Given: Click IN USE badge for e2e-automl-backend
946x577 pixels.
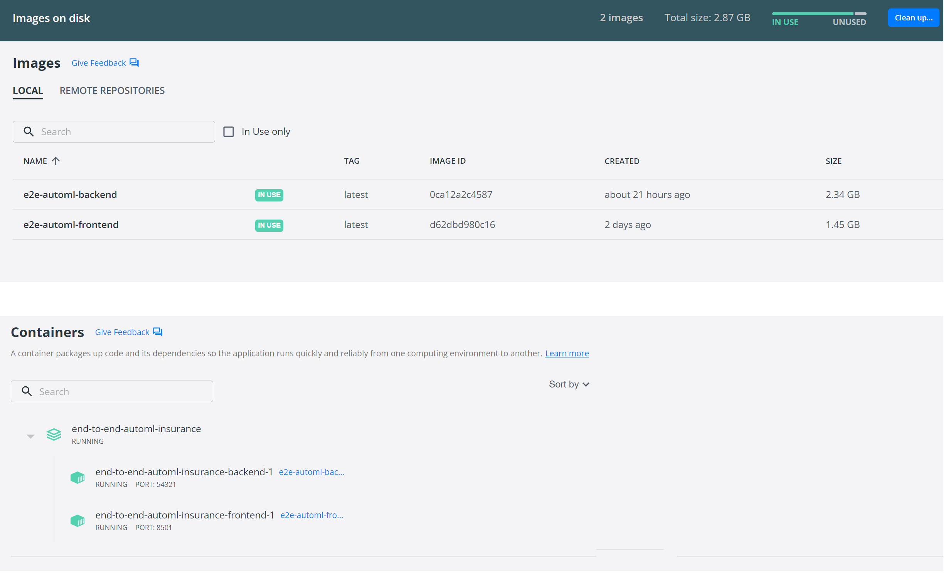Looking at the screenshot, I should (269, 195).
